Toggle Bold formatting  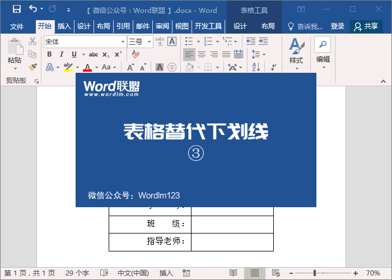[49, 54]
